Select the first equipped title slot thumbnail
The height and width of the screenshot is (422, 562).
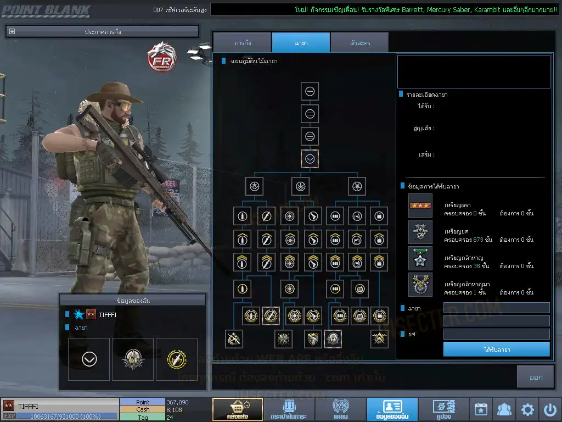click(89, 359)
